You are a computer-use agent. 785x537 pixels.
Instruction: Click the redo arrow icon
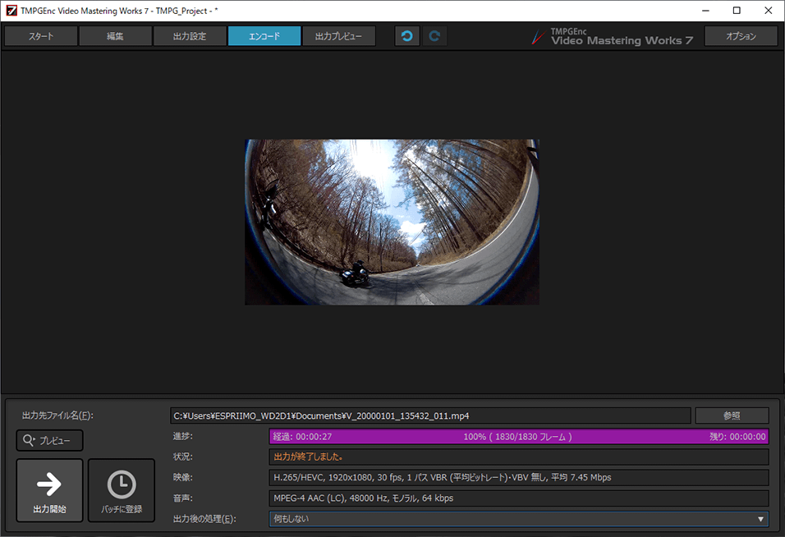tap(434, 36)
